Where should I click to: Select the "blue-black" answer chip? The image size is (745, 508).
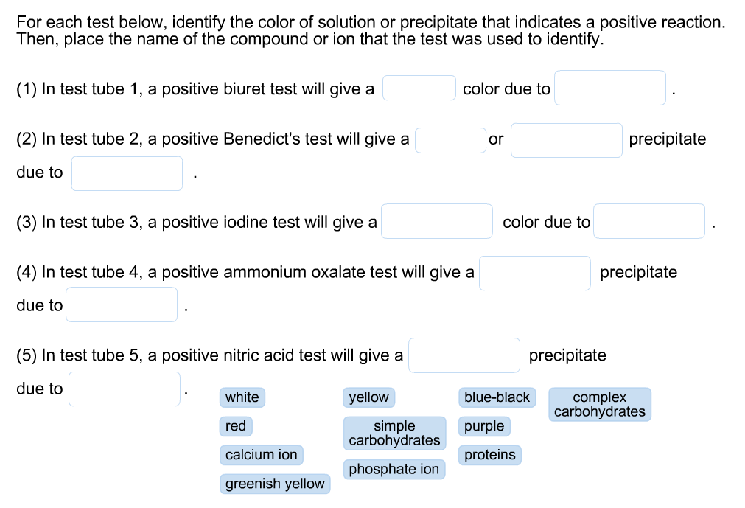[x=497, y=397]
